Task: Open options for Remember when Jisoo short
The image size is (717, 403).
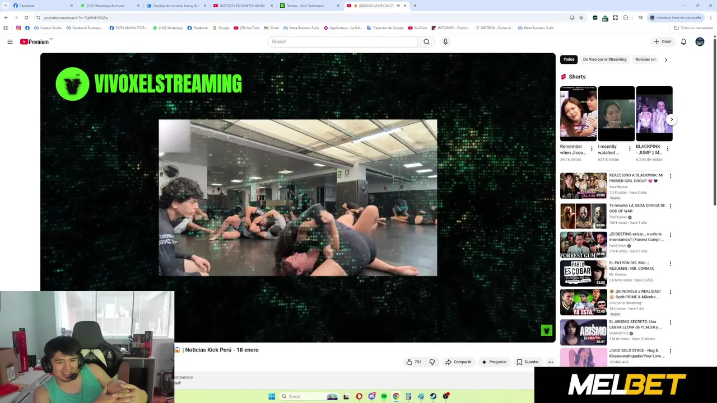Action: 592,148
